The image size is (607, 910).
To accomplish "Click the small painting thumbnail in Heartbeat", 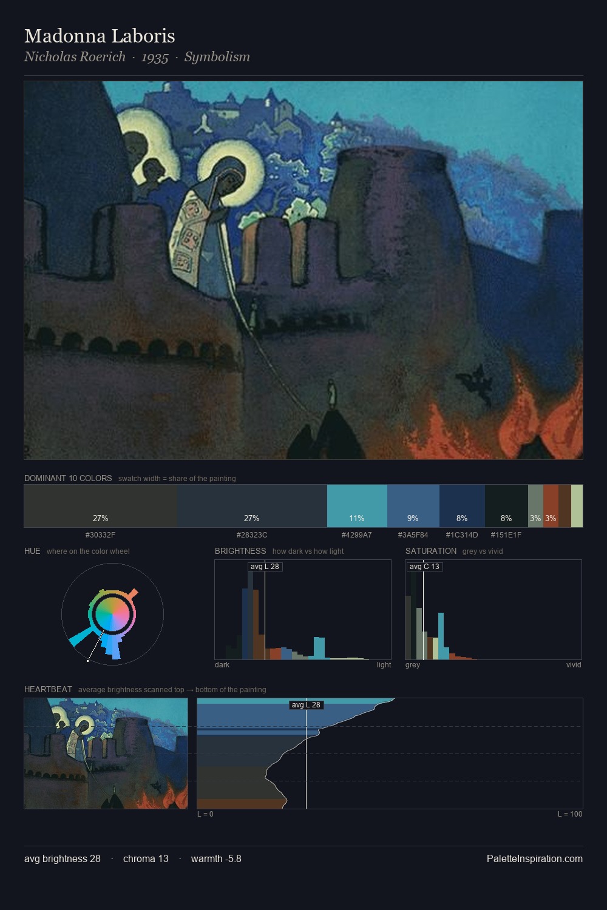I will pyautogui.click(x=106, y=753).
